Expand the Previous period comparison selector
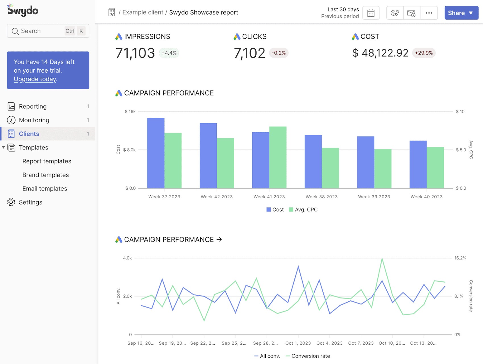Viewport: 483px width, 364px height. [340, 16]
